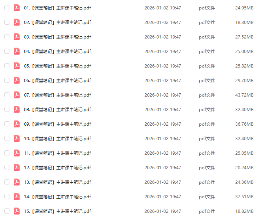Screen dimensions: 257x215
Task: Enable checkbox for file 14
Action: click(x=7, y=196)
